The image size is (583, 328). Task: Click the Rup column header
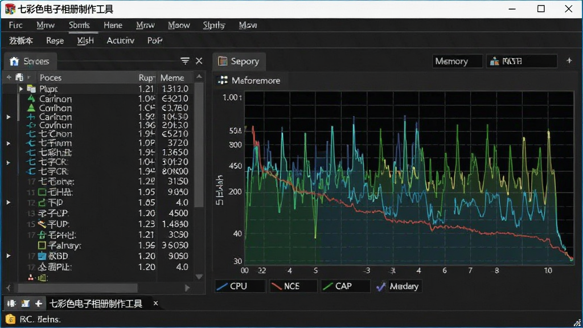click(x=146, y=77)
